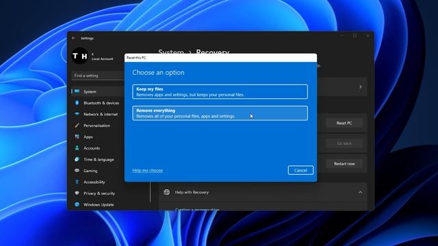Close the Settings window

368,36
